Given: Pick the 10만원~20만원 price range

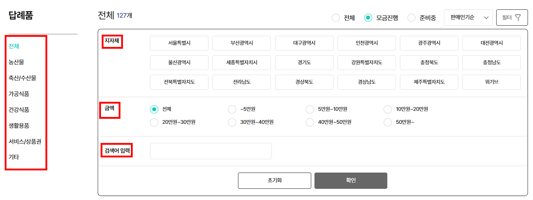Looking at the screenshot, I should [388, 109].
